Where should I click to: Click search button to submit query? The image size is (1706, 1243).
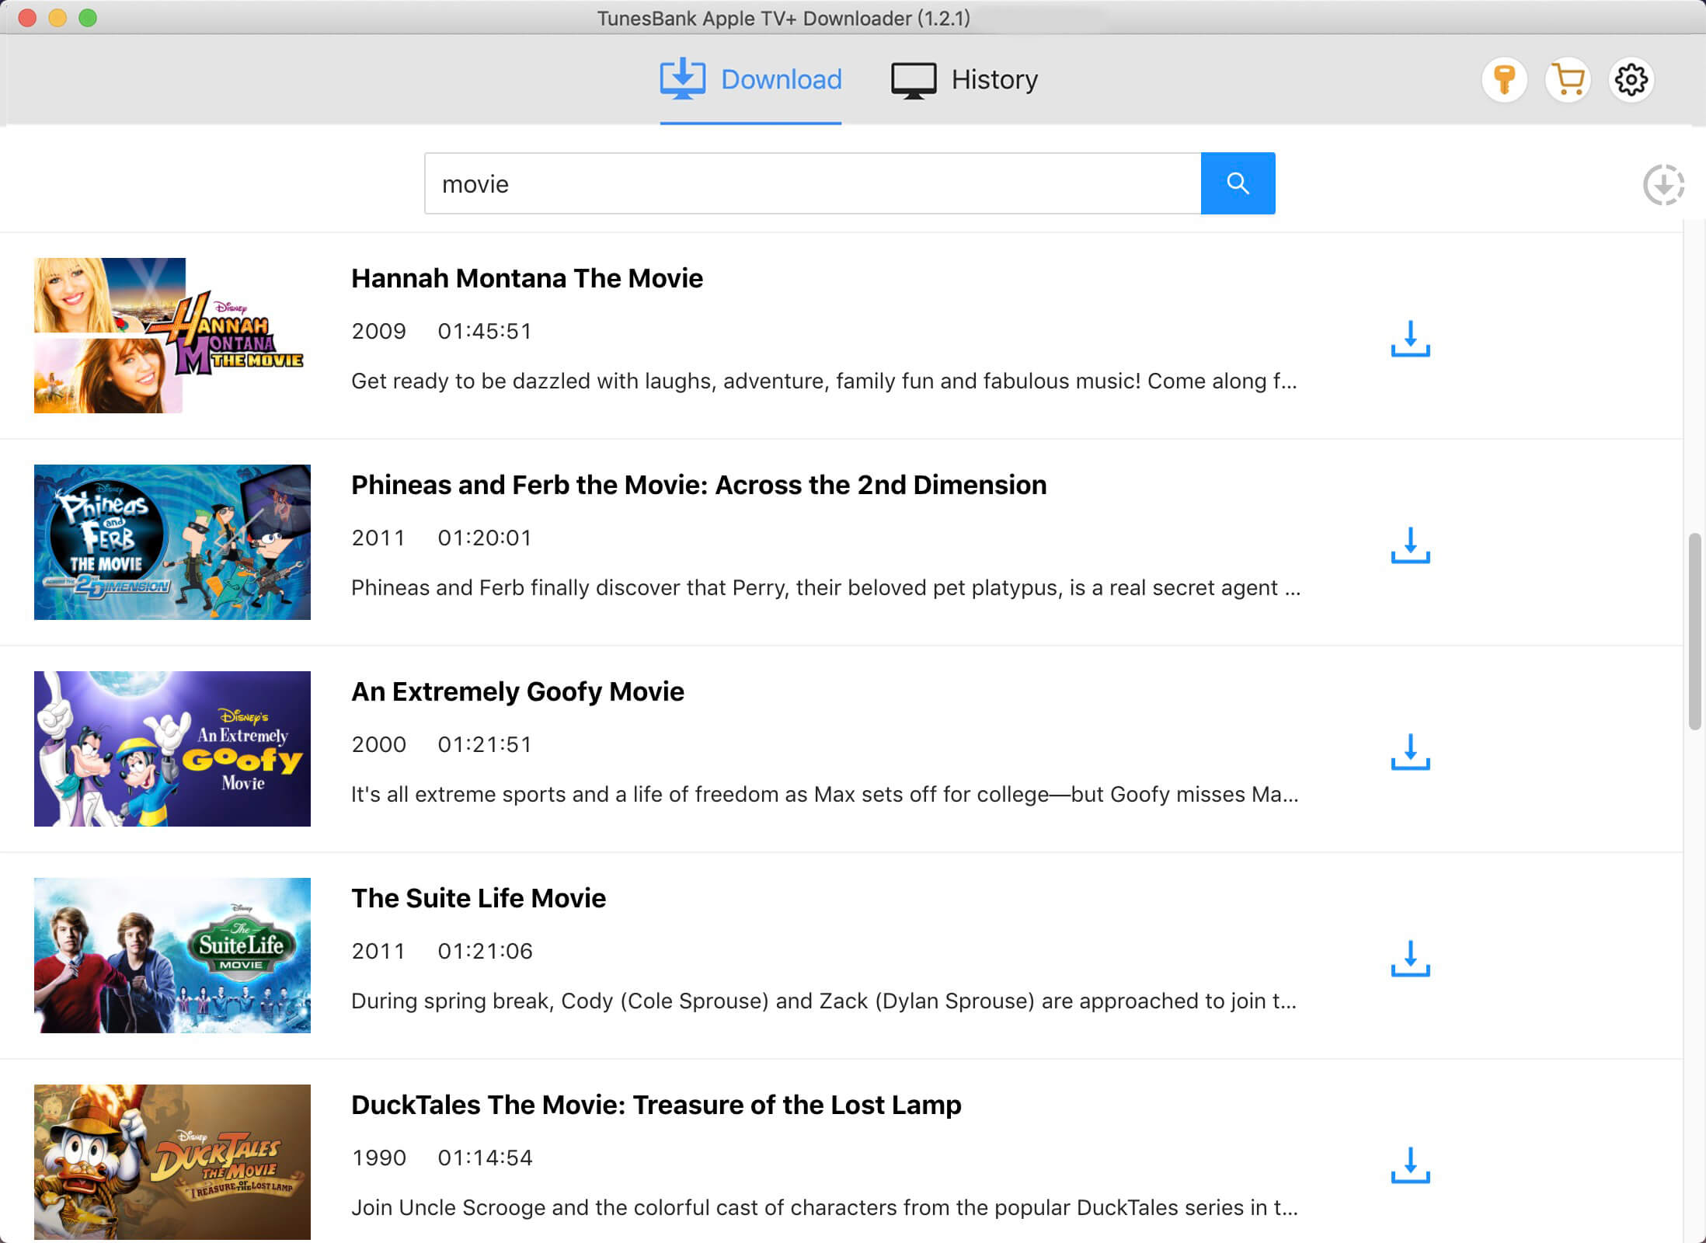point(1237,183)
